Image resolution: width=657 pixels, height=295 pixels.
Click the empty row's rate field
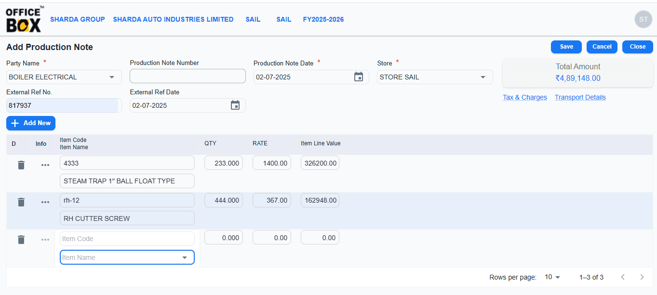(x=272, y=237)
